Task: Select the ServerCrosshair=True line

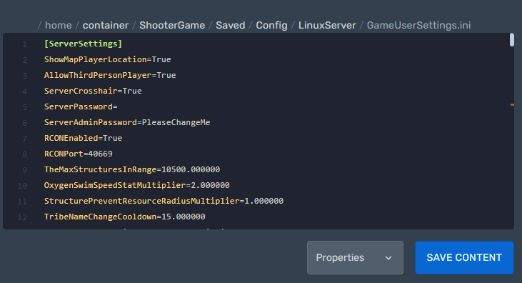Action: pyautogui.click(x=93, y=91)
